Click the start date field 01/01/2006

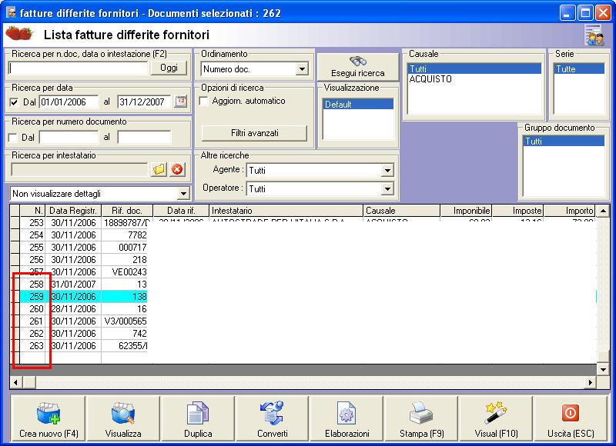pos(69,102)
